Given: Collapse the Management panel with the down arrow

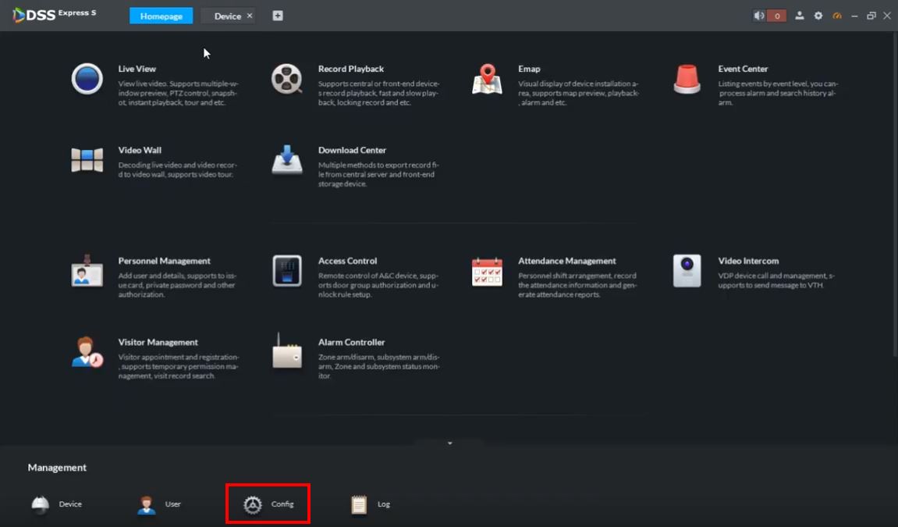Looking at the screenshot, I should click(449, 443).
